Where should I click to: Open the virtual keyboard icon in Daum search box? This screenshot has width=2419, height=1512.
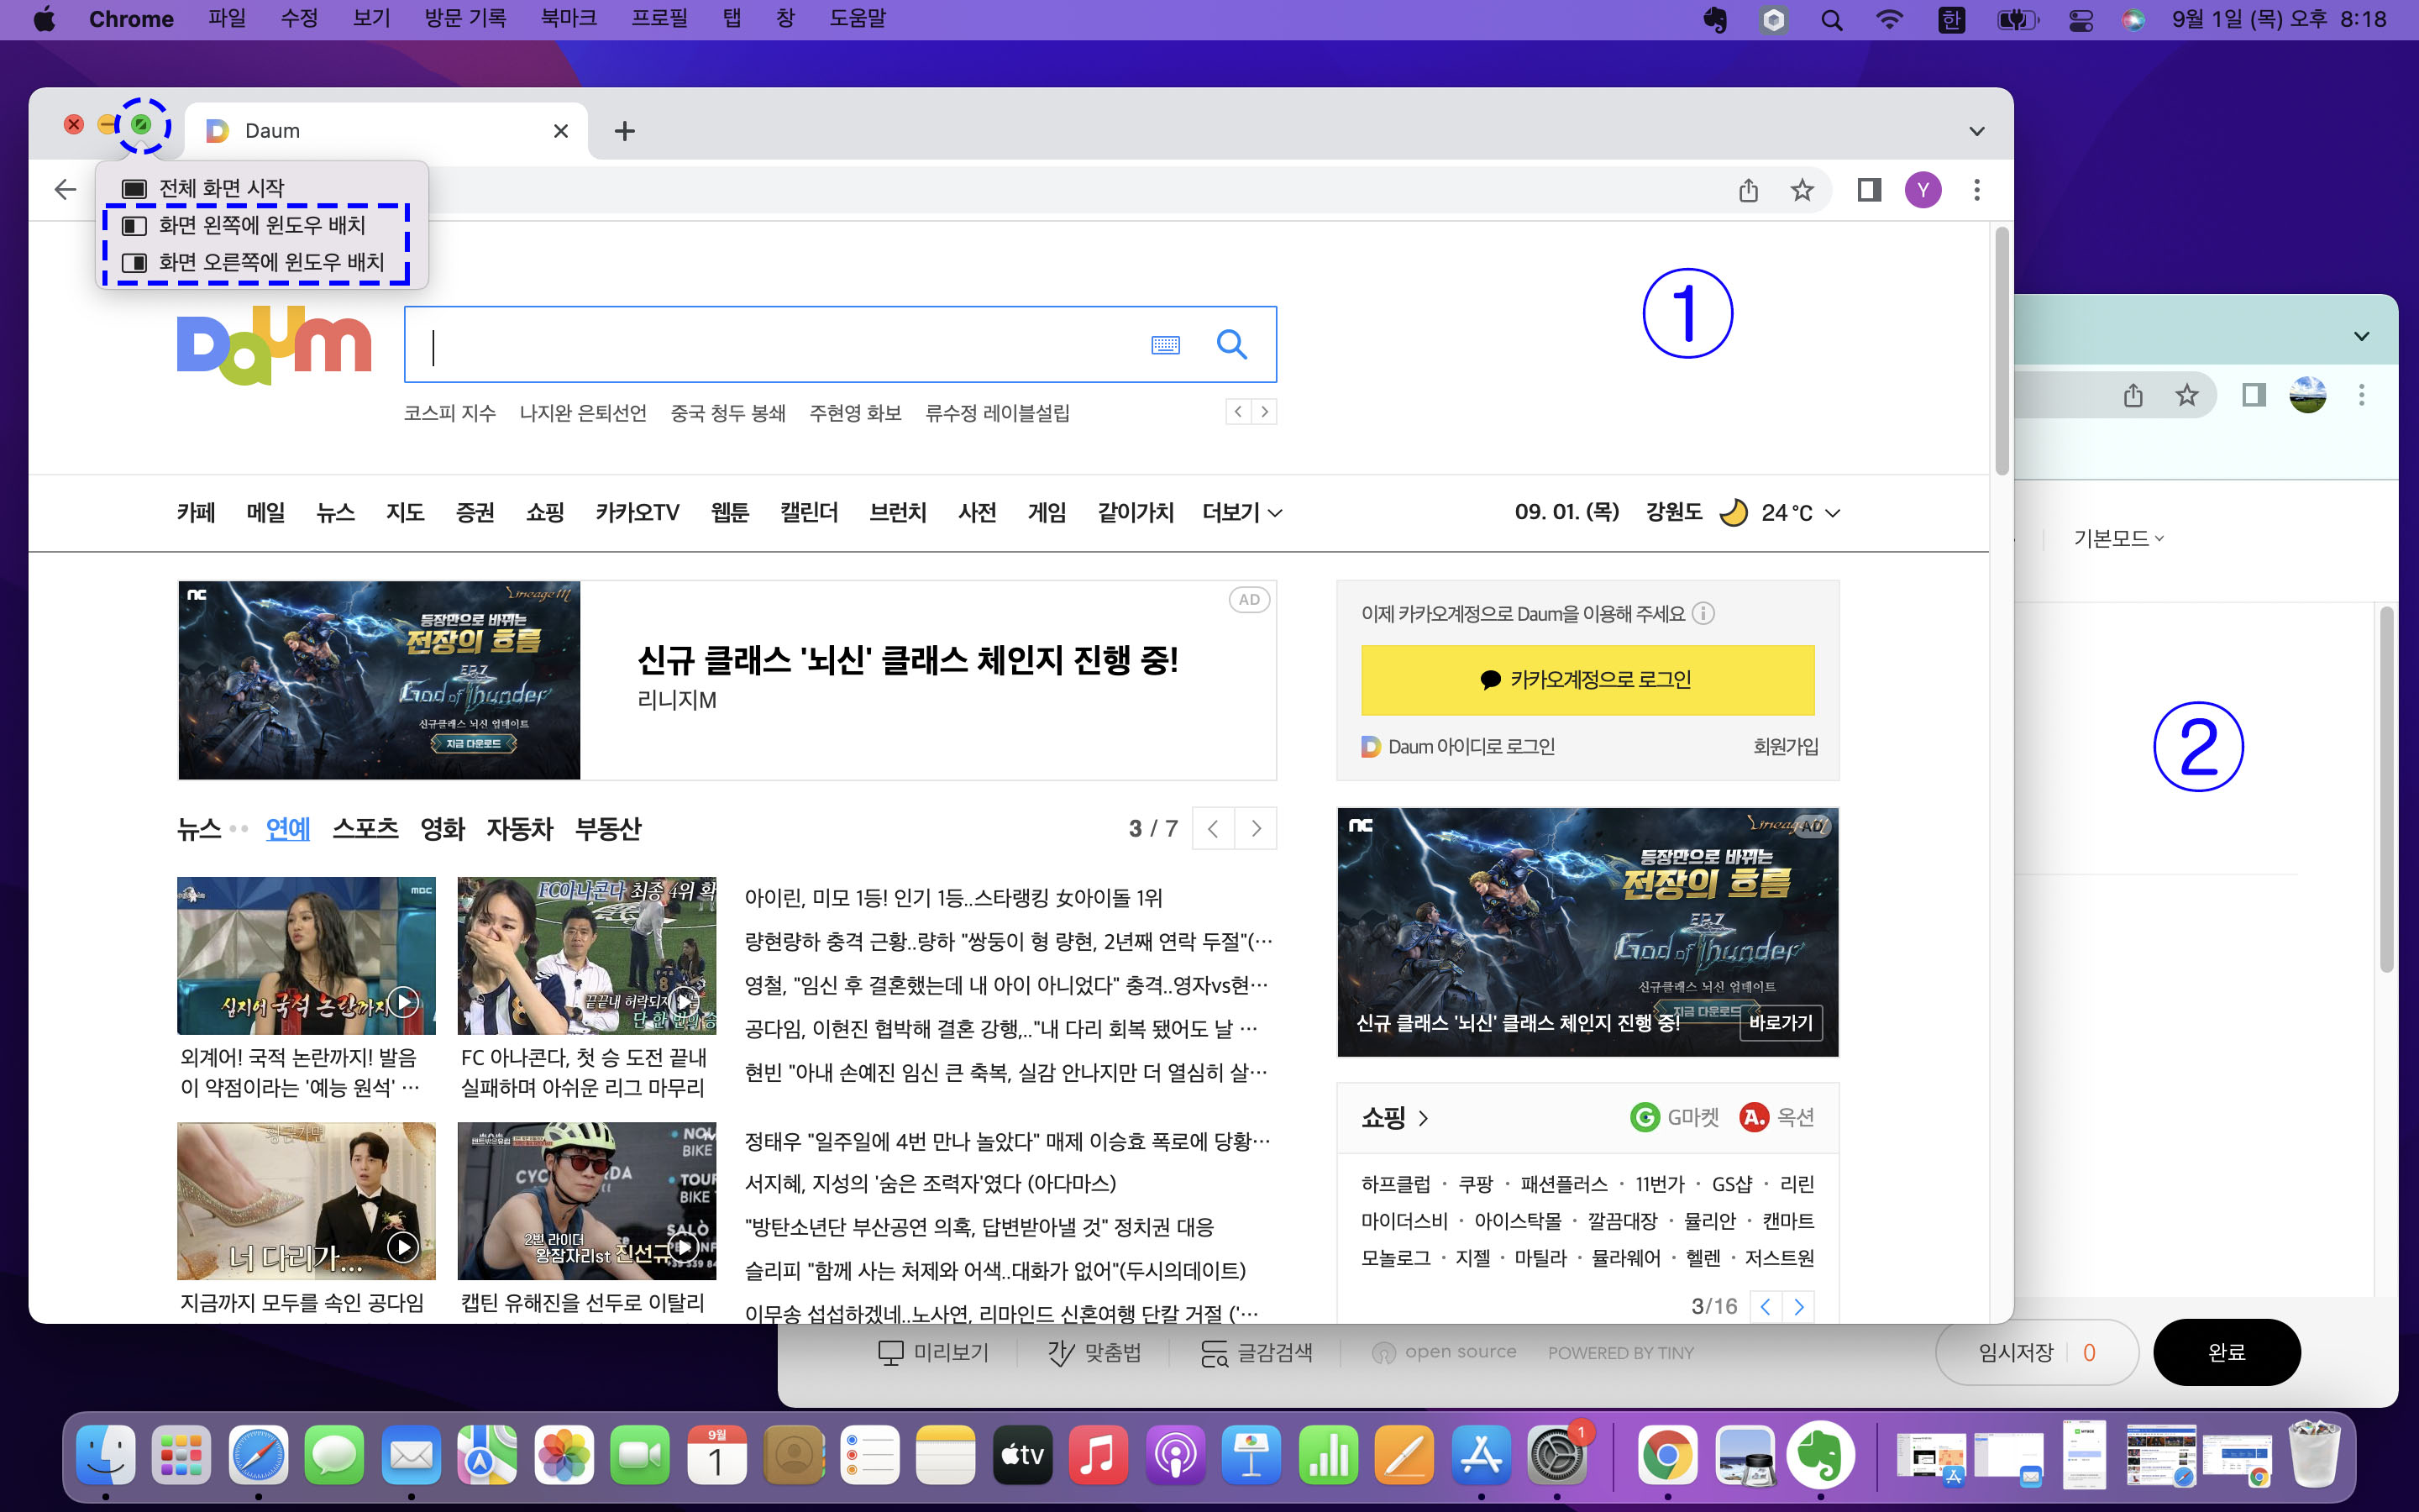[1166, 345]
